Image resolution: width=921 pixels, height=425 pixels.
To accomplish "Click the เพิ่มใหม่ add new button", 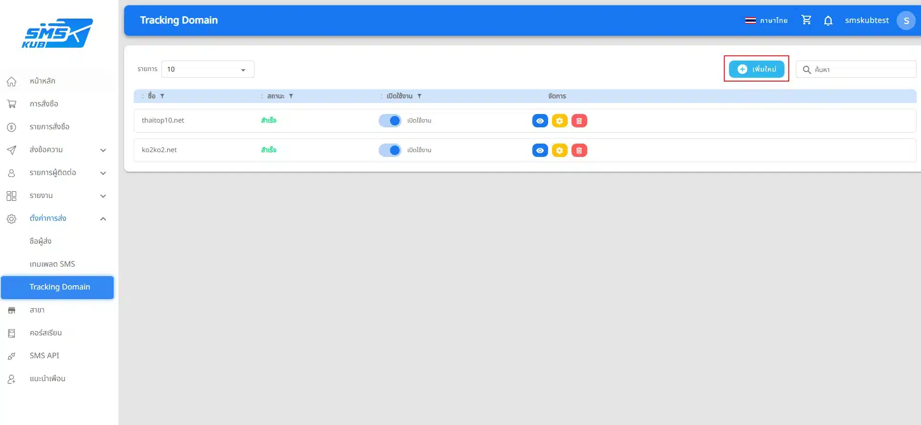I will coord(756,69).
